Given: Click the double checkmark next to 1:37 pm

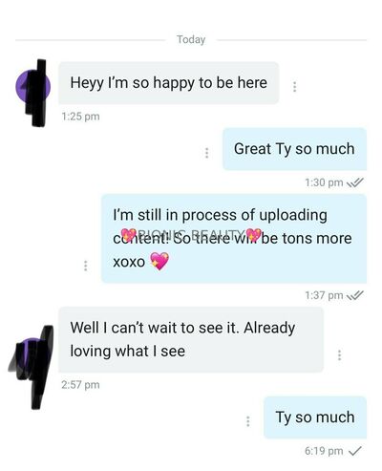Looking at the screenshot, I should click(355, 295).
